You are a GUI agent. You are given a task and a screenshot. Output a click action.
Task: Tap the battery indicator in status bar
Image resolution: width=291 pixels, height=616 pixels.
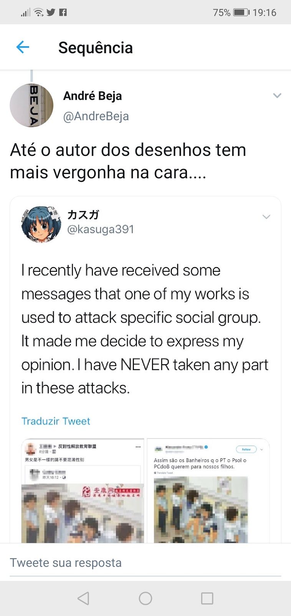241,12
